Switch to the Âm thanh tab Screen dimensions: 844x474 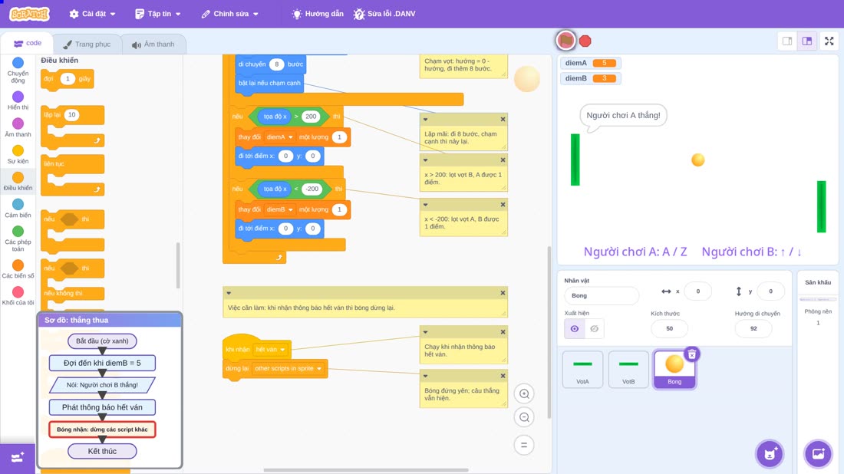pyautogui.click(x=153, y=44)
